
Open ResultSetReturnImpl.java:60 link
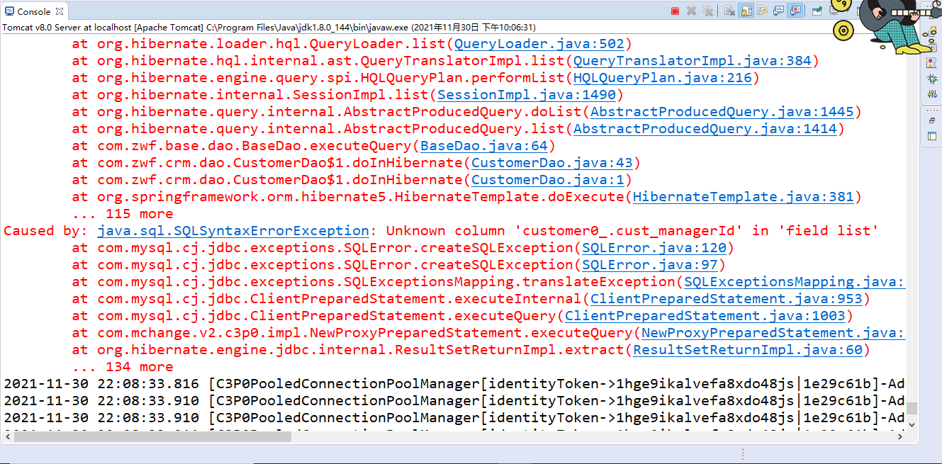pos(748,350)
